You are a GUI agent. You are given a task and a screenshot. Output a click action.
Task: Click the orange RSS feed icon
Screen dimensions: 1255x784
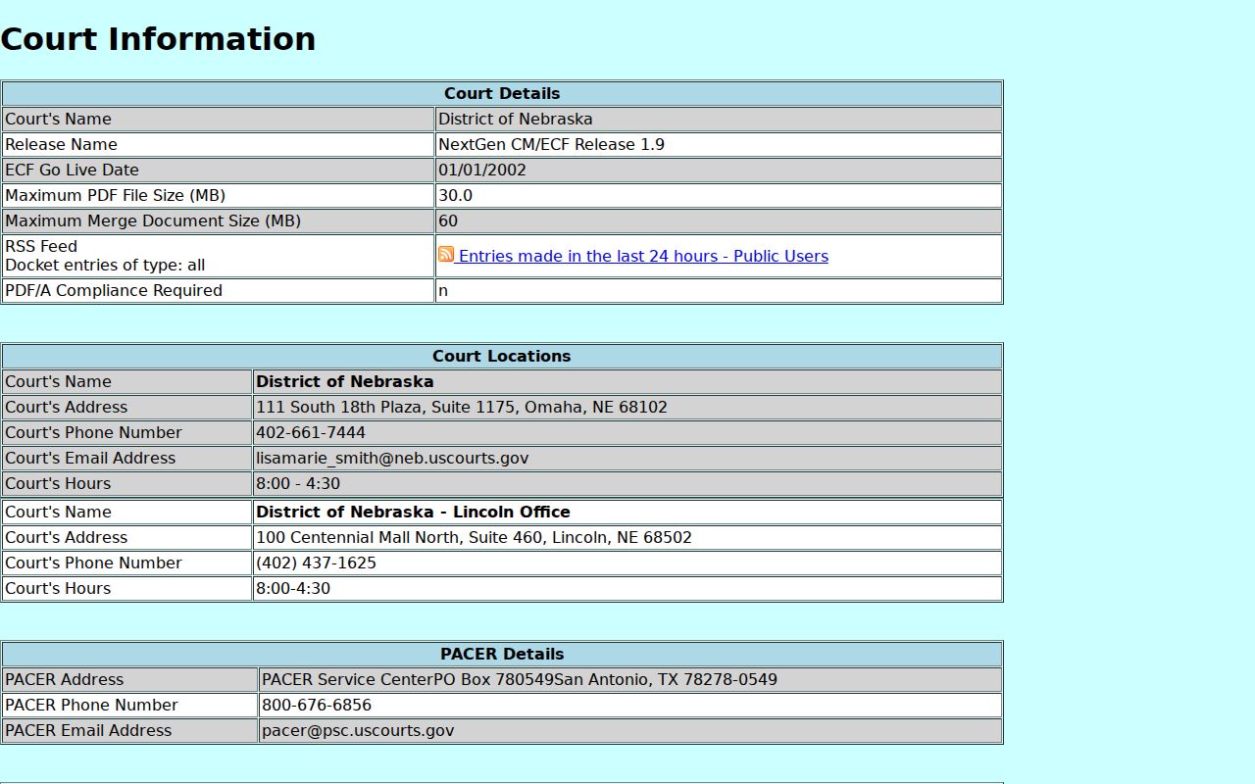446,255
